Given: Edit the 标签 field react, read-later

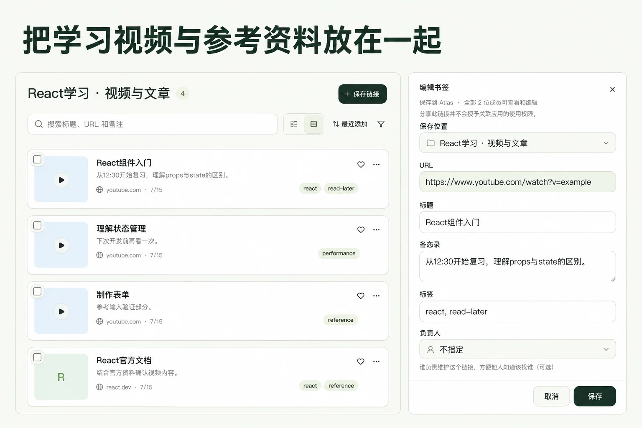Looking at the screenshot, I should pos(517,311).
